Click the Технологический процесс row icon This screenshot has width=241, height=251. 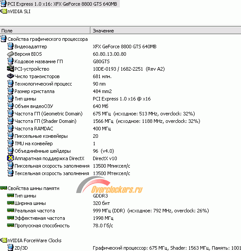(10, 83)
